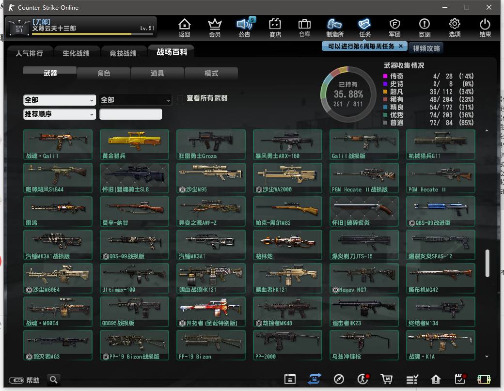
Task: Open the 制造所 crafting icon
Action: 334,28
